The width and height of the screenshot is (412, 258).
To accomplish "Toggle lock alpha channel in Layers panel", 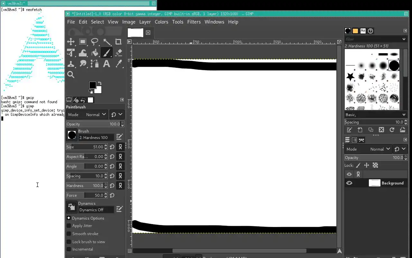I will coord(375,165).
